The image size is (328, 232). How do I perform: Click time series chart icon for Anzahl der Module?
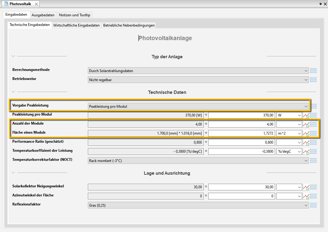306,124
